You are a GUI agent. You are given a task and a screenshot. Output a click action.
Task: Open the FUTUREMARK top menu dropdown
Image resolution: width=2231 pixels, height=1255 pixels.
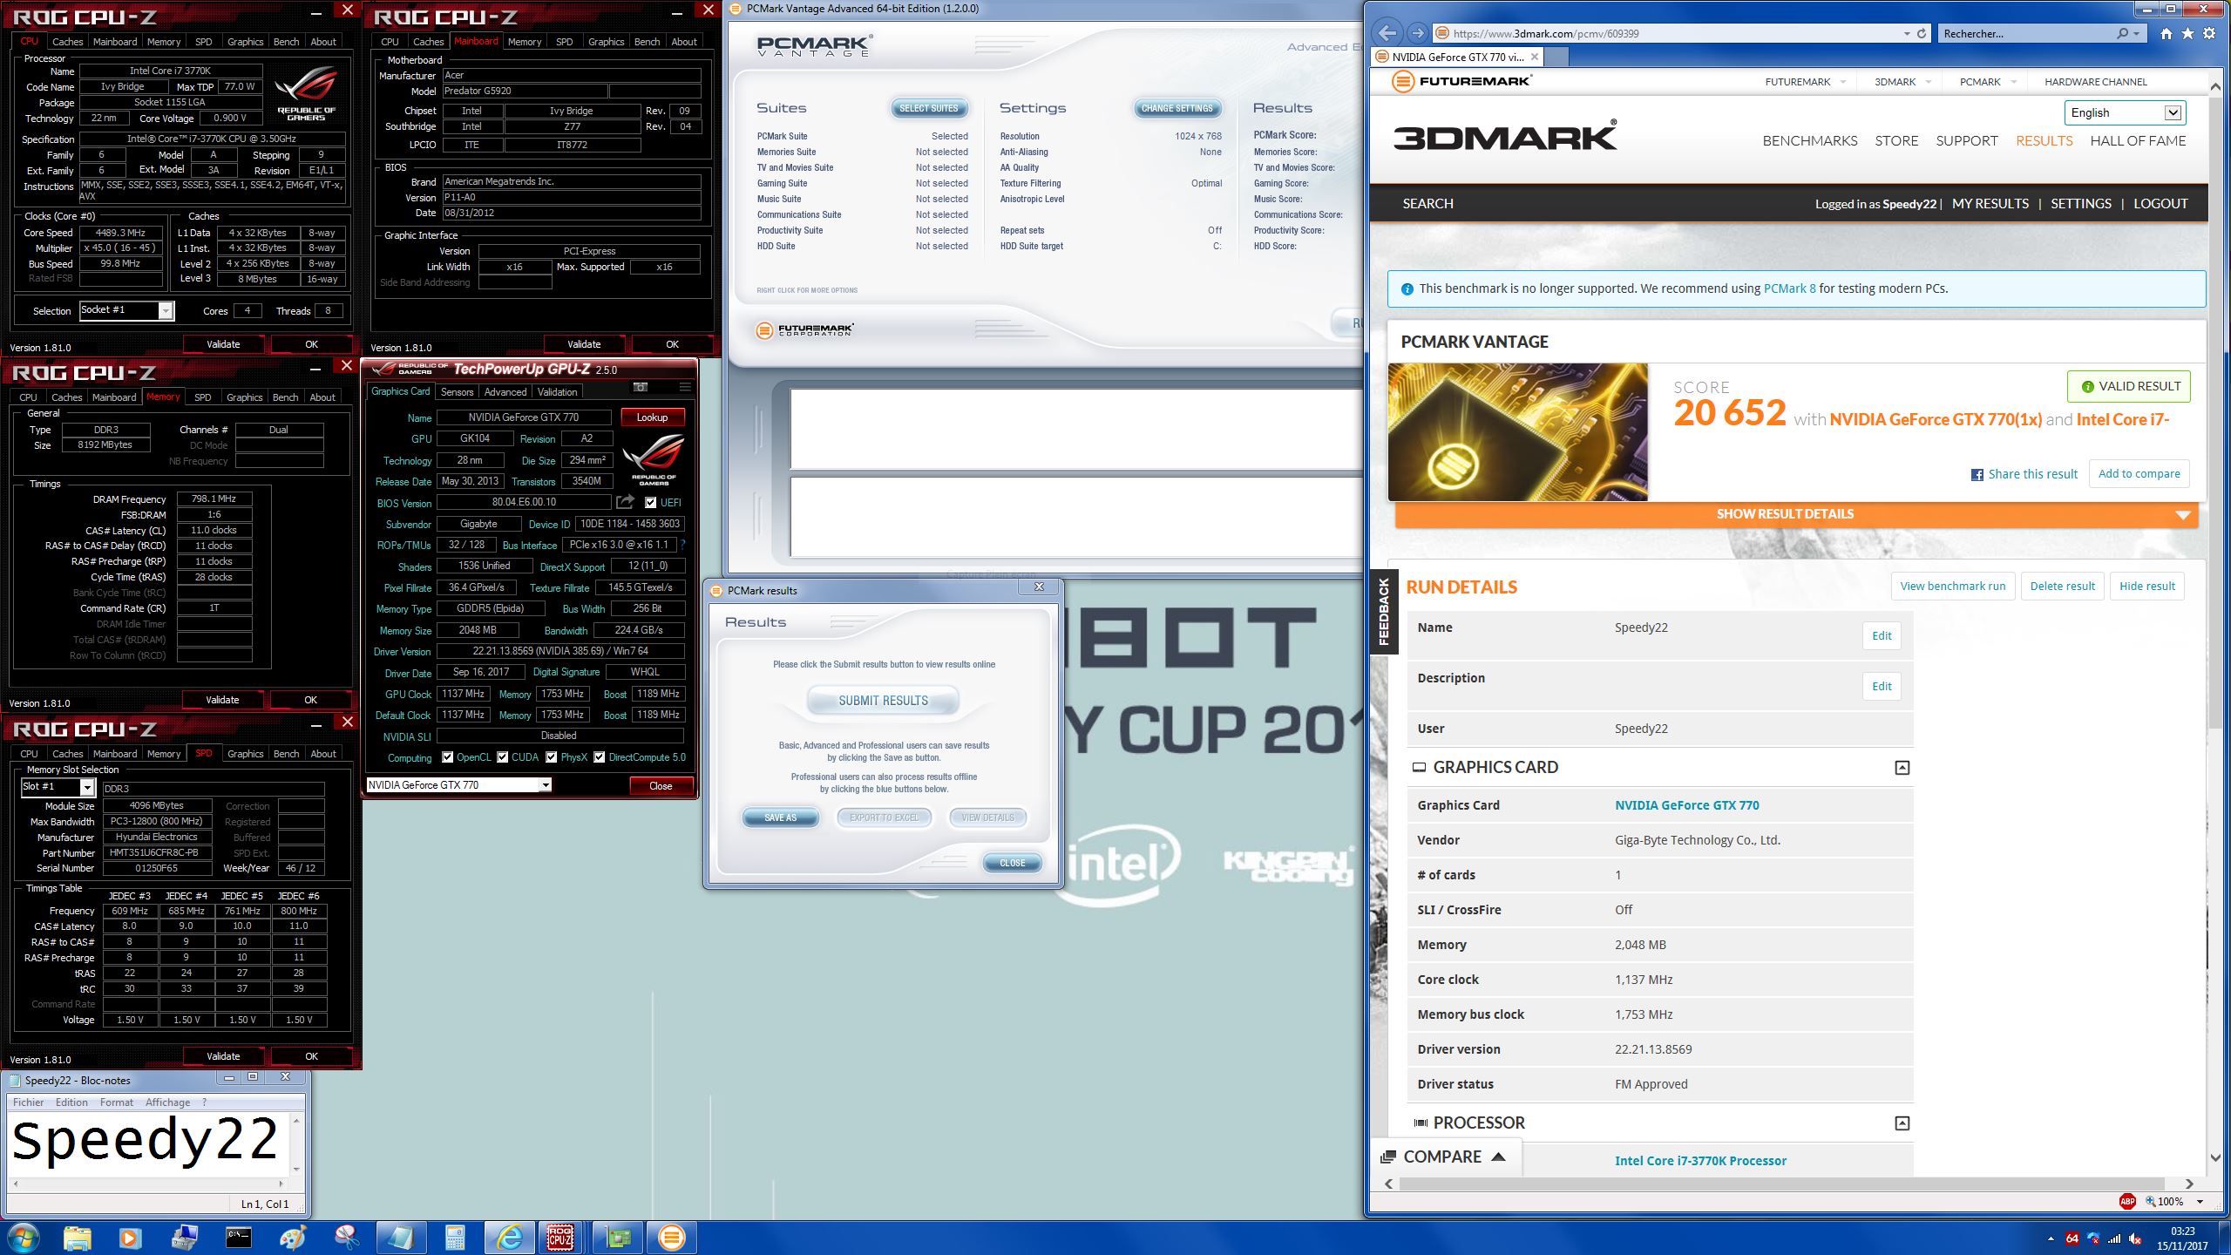(x=1805, y=82)
